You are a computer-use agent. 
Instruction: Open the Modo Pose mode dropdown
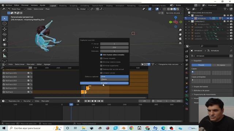pos(16,9)
